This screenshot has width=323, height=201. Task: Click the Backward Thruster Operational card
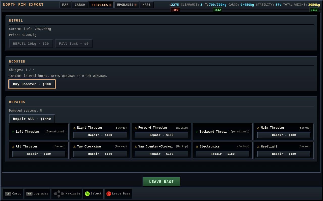click(x=223, y=132)
